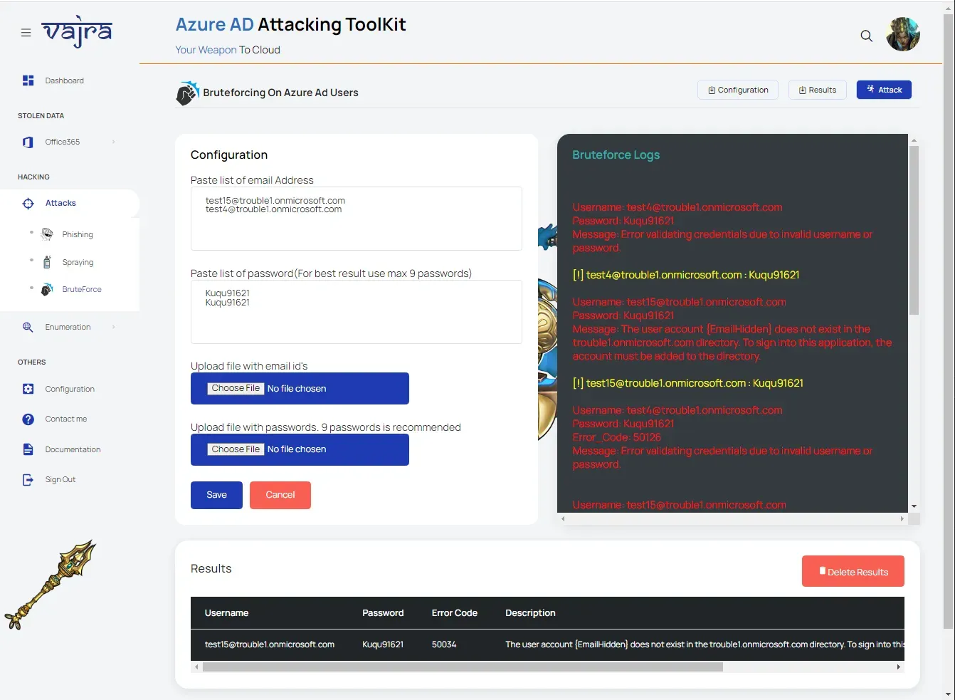This screenshot has width=955, height=700.
Task: Click the Error Code column header
Action: [x=454, y=613]
